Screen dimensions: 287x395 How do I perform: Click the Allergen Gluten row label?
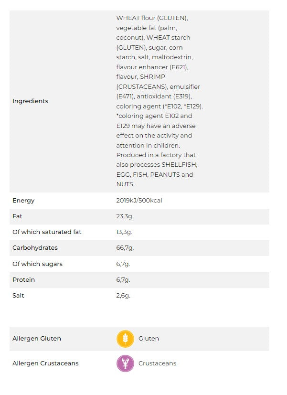[x=37, y=339]
